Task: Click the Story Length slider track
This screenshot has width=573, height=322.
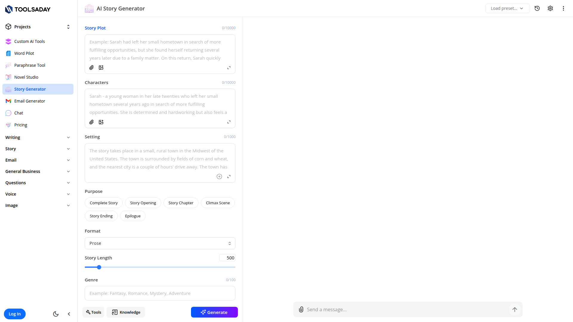Action: 167,267
